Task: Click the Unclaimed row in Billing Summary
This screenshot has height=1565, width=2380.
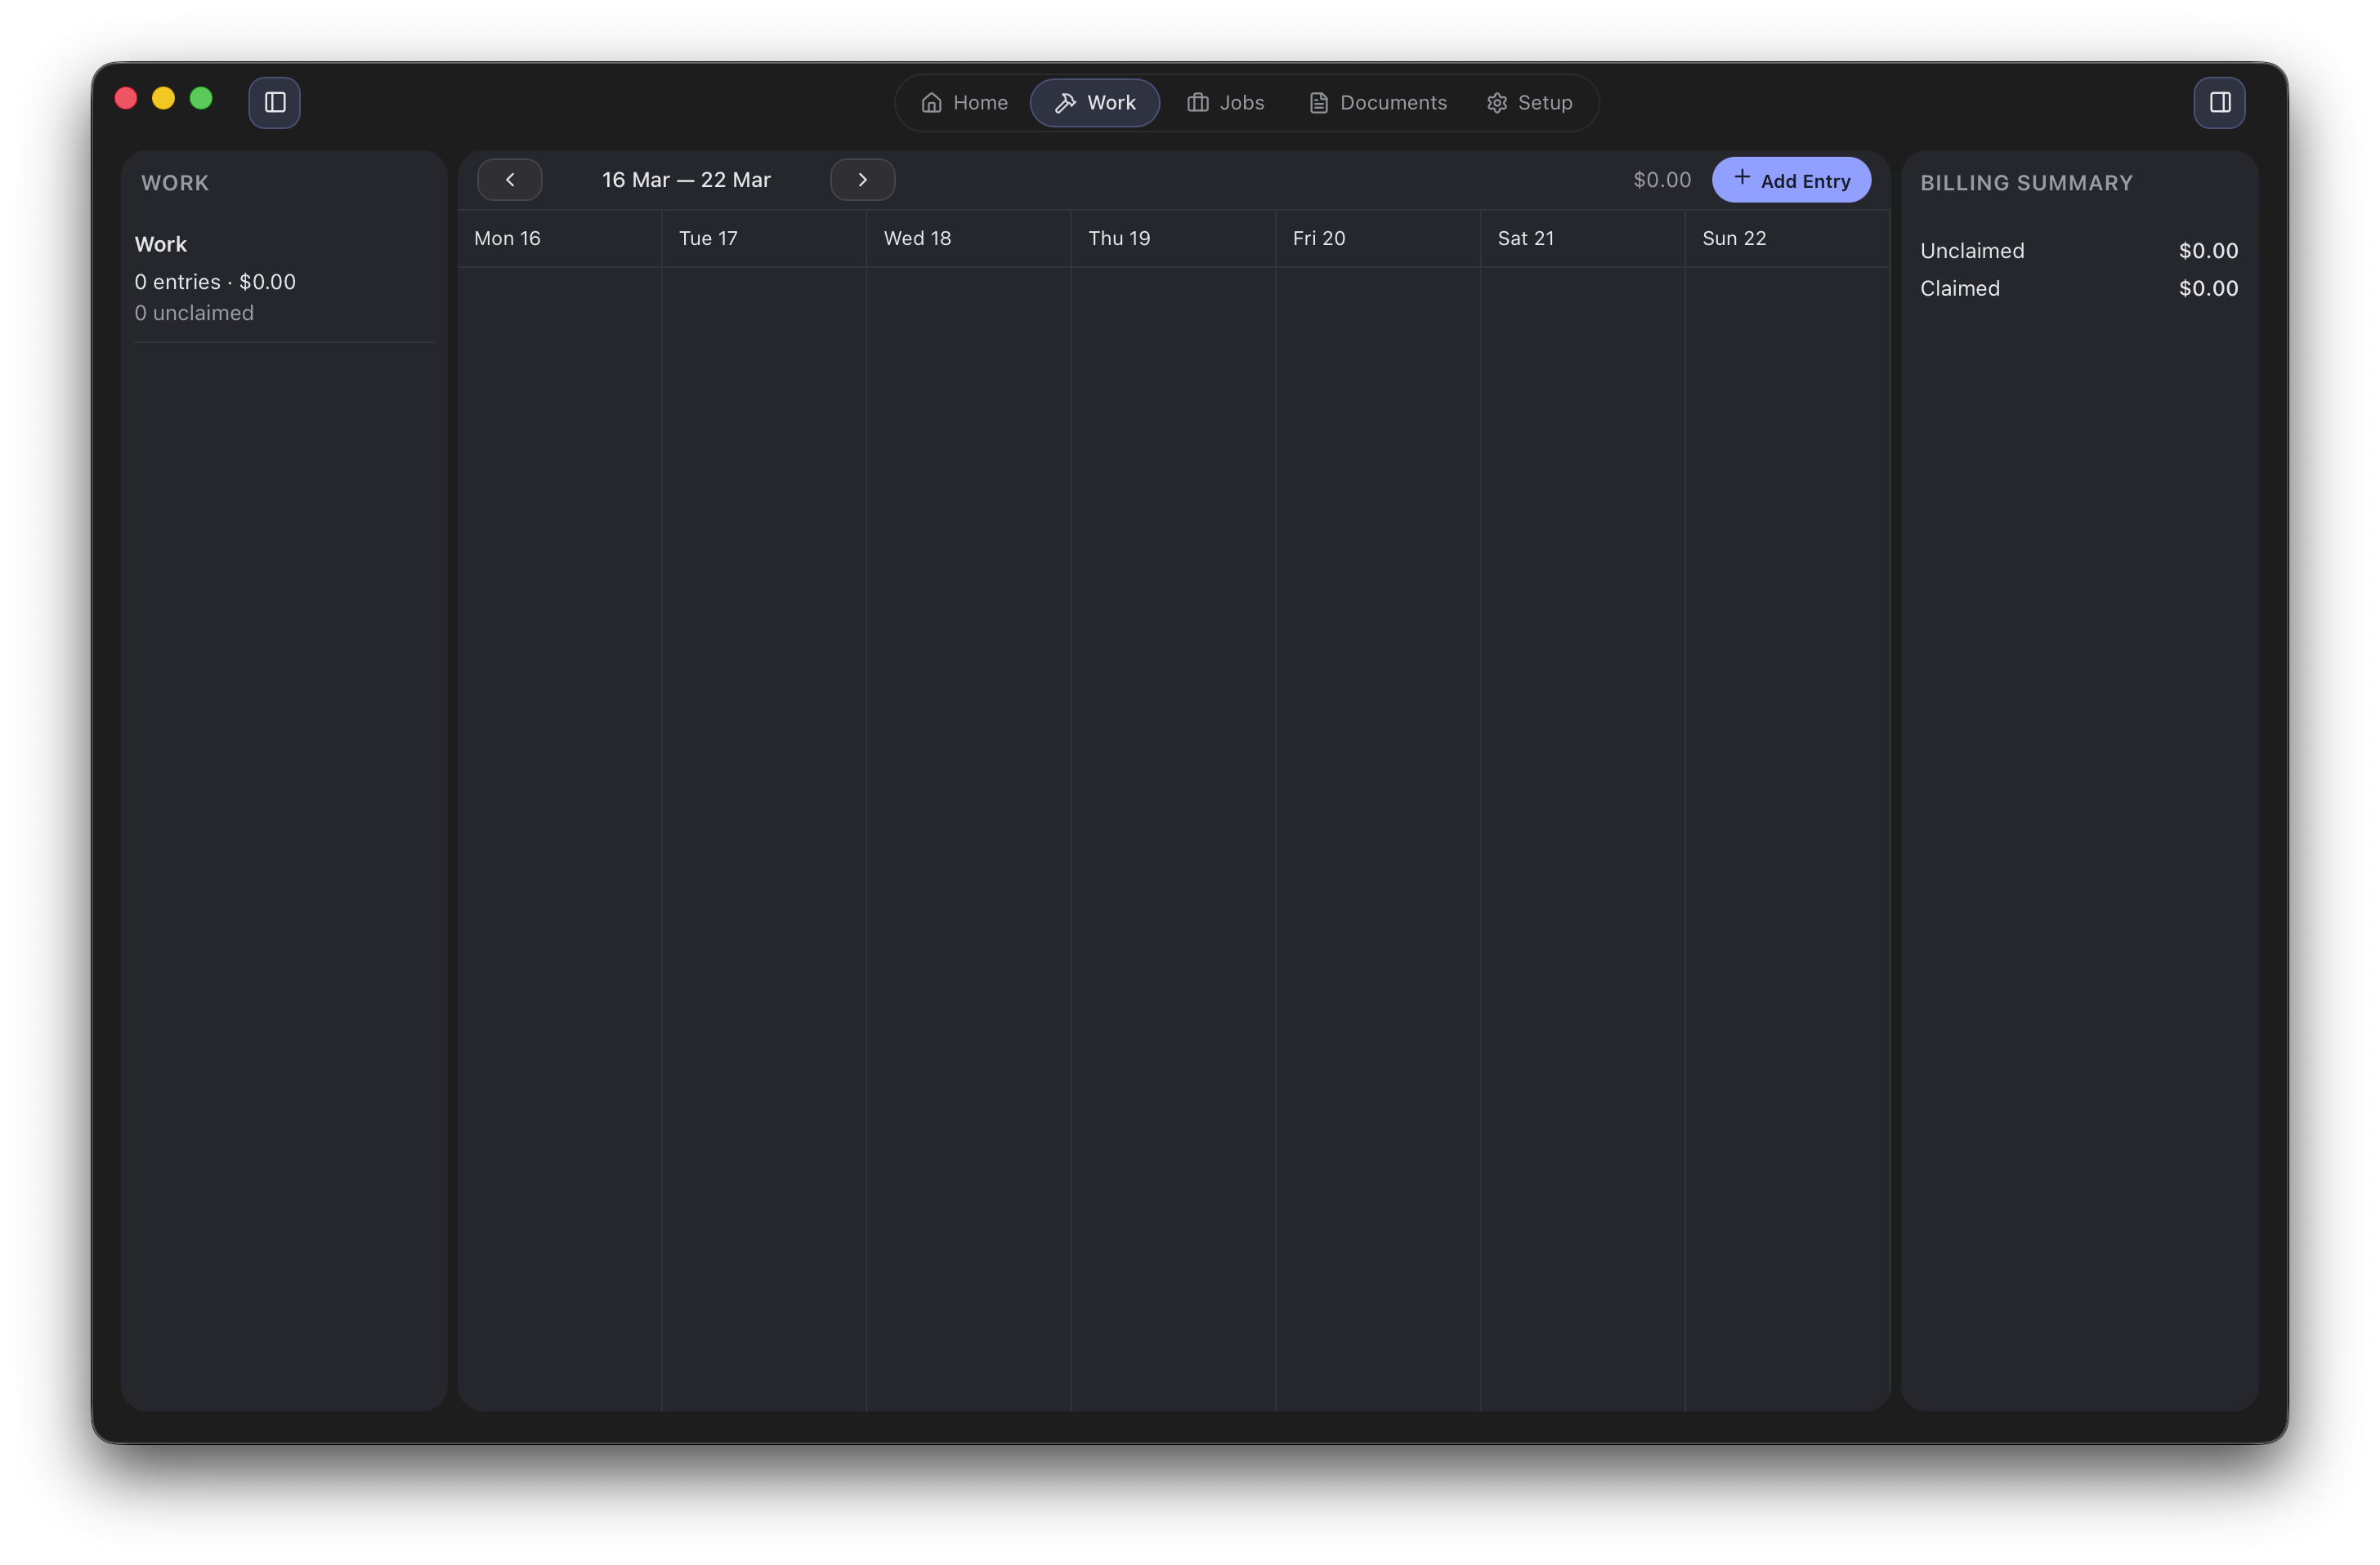Action: tap(2078, 251)
